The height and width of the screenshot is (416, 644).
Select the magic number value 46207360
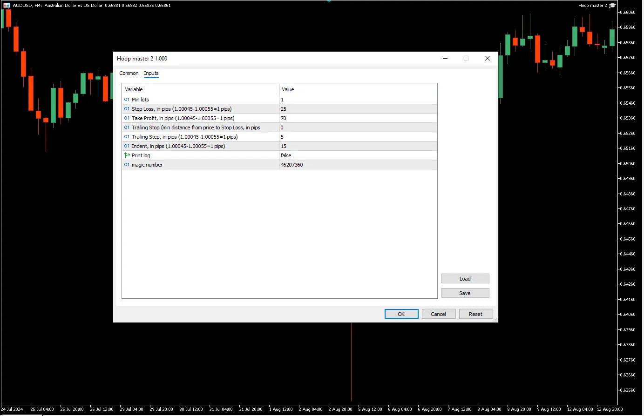(292, 165)
